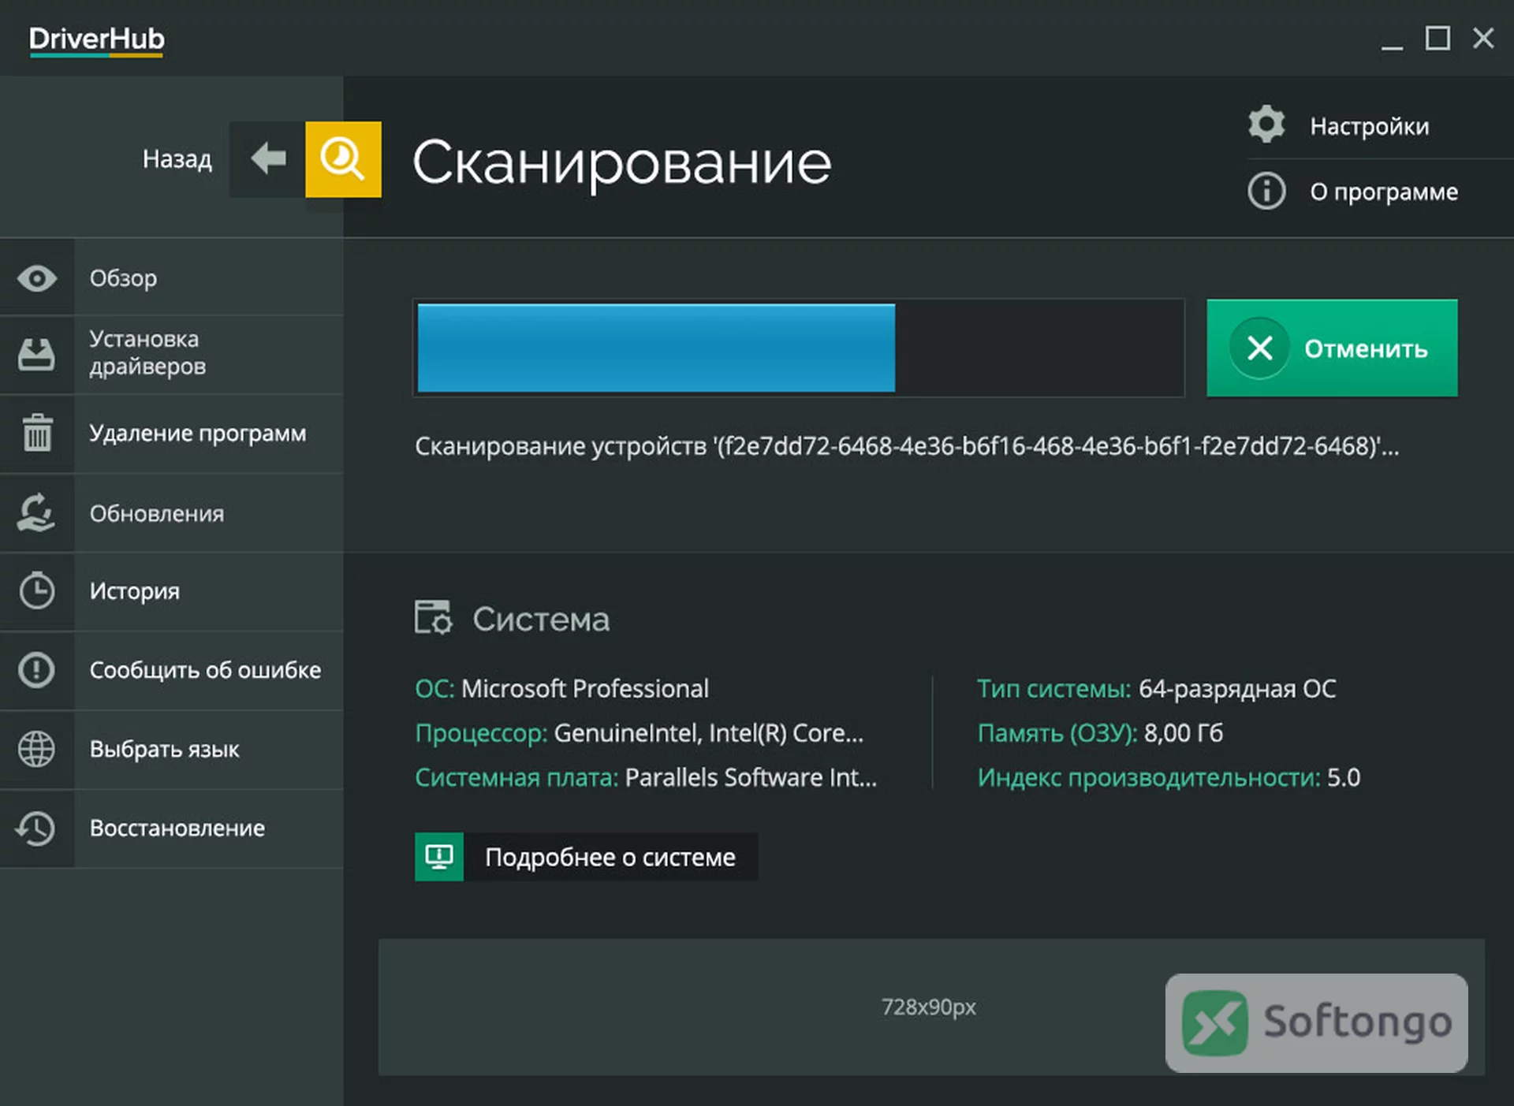The image size is (1514, 1106).
Task: Click the exclamation report error icon
Action: [x=37, y=670]
